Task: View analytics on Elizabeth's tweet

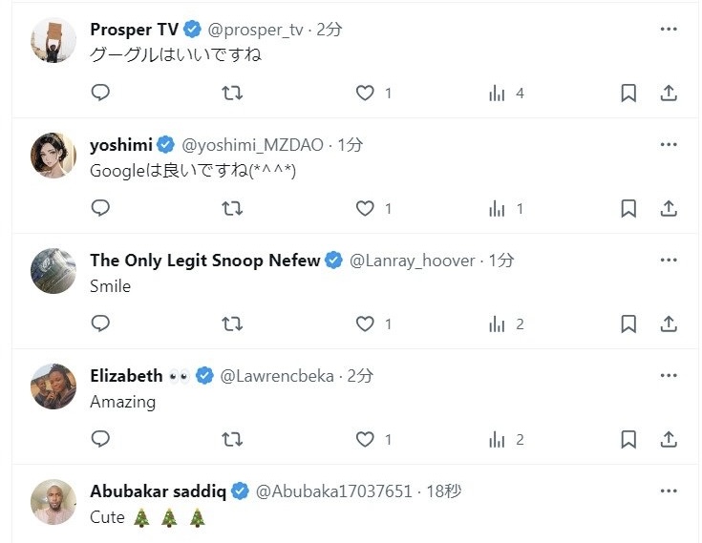Action: pos(498,439)
